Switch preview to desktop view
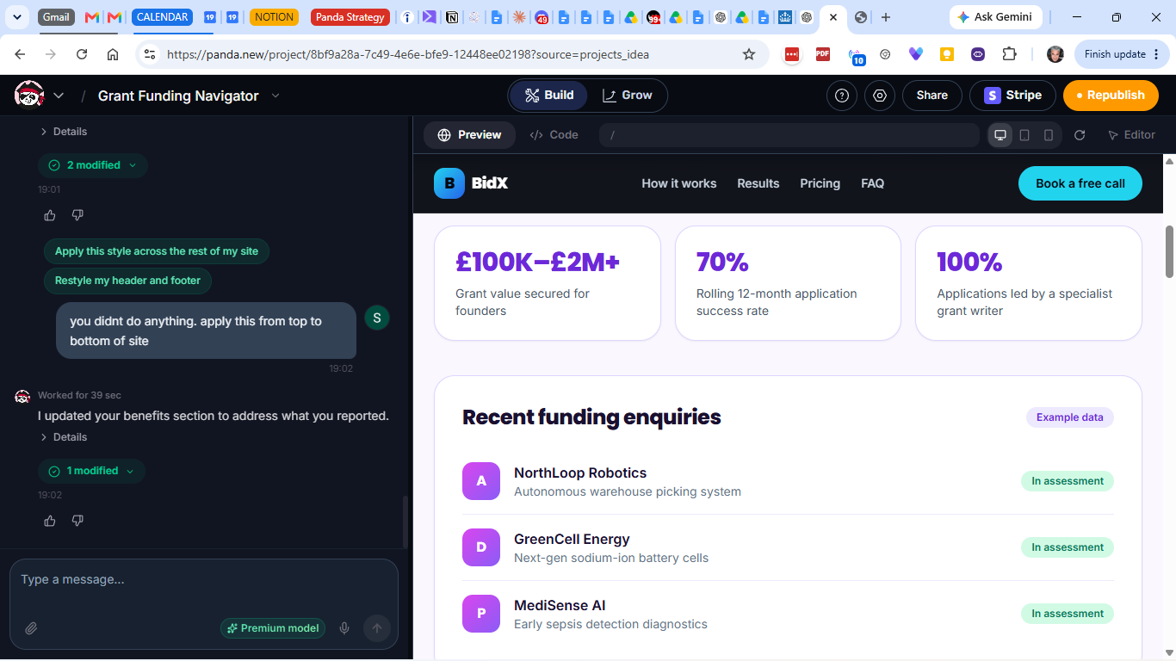 1000,135
